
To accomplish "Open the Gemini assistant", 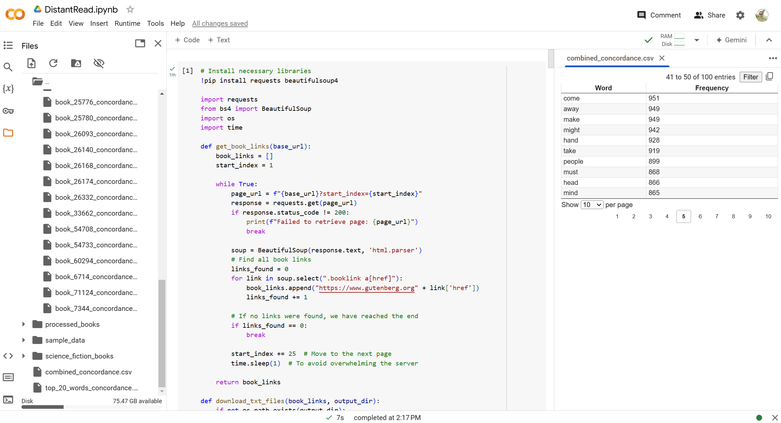I will 731,40.
